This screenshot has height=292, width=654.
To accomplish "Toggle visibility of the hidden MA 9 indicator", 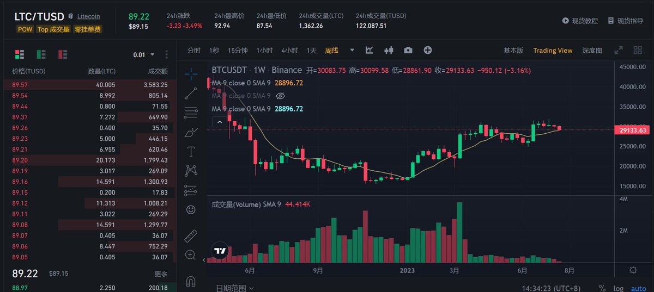I will [281, 96].
